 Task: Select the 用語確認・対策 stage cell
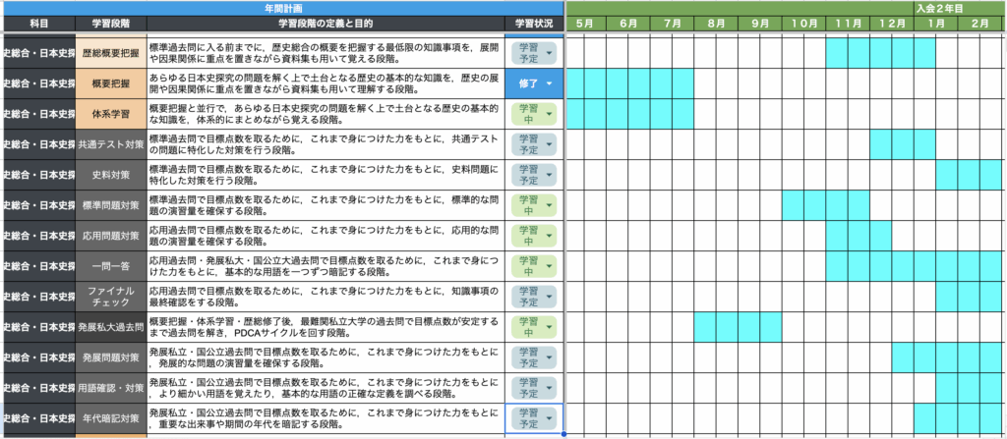pyautogui.click(x=111, y=388)
